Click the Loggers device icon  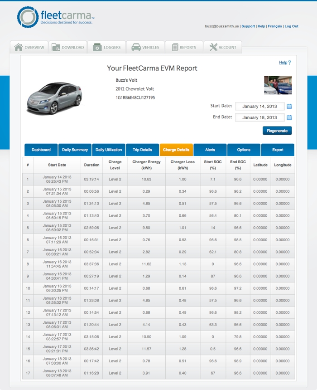pos(97,47)
